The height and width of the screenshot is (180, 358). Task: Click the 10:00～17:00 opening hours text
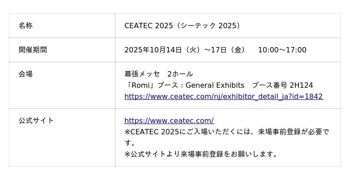coord(282,50)
